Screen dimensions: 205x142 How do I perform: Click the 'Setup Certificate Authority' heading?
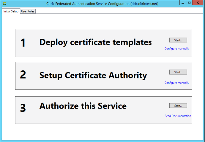tap(93, 75)
